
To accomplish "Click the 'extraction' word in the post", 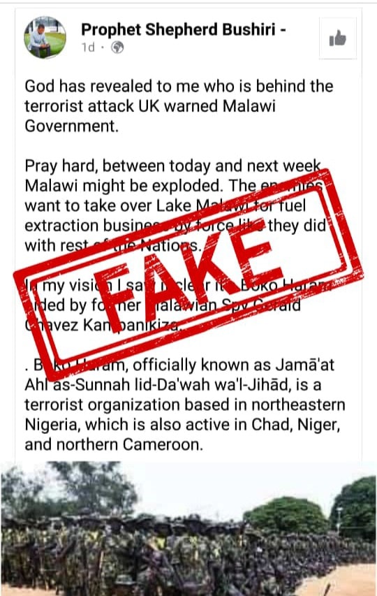I will click(61, 226).
